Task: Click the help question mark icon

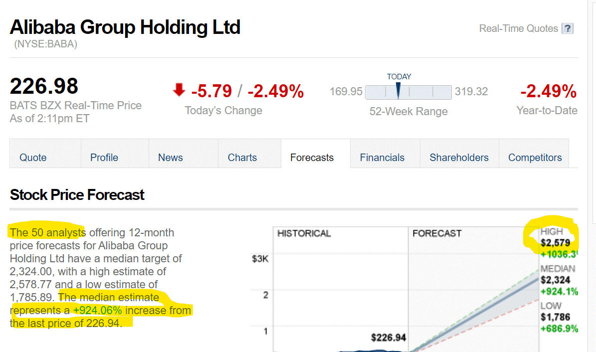Action: pos(567,28)
